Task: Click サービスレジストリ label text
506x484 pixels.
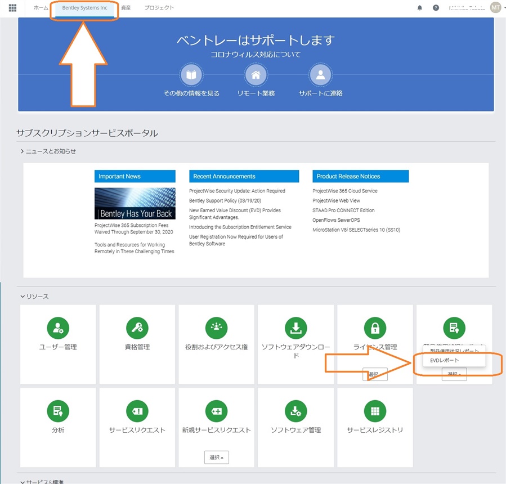Action: pos(375,430)
